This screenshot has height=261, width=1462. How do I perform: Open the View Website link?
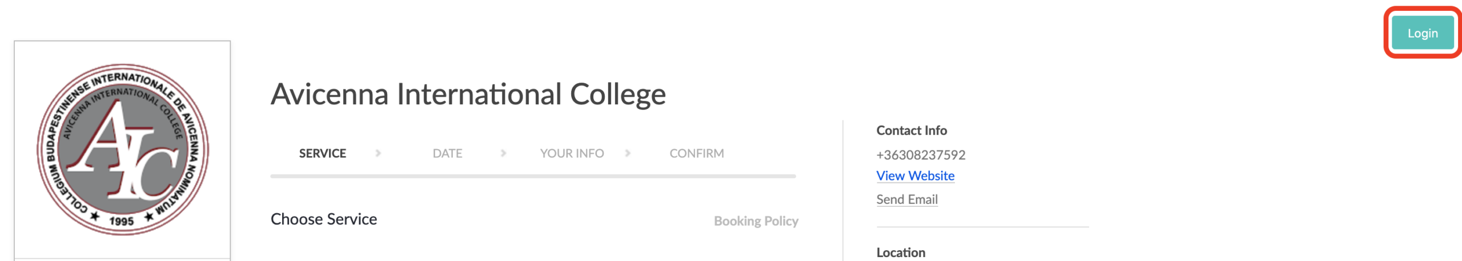[915, 176]
